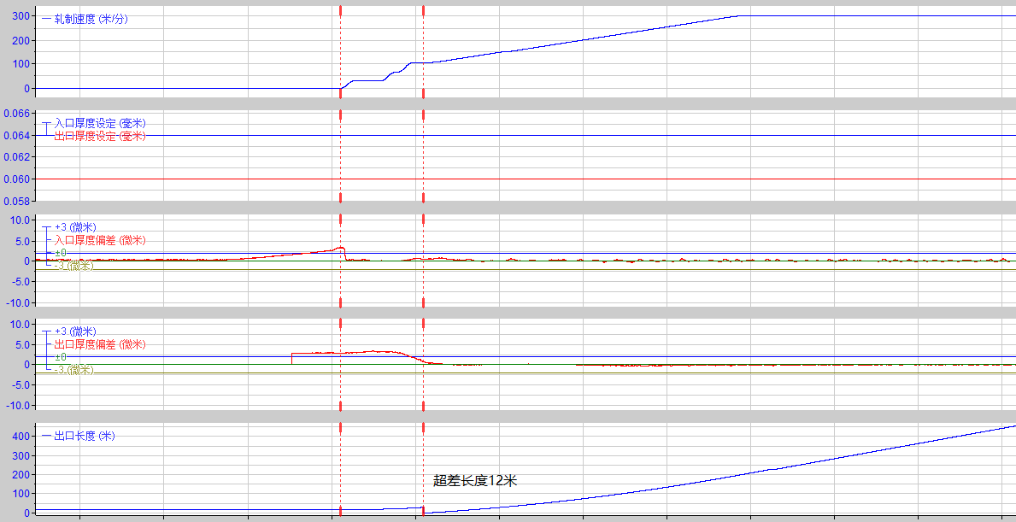The width and height of the screenshot is (1016, 522).
Task: Select the 入口厚度设定 (毫米) legend entry
Action: (x=99, y=124)
